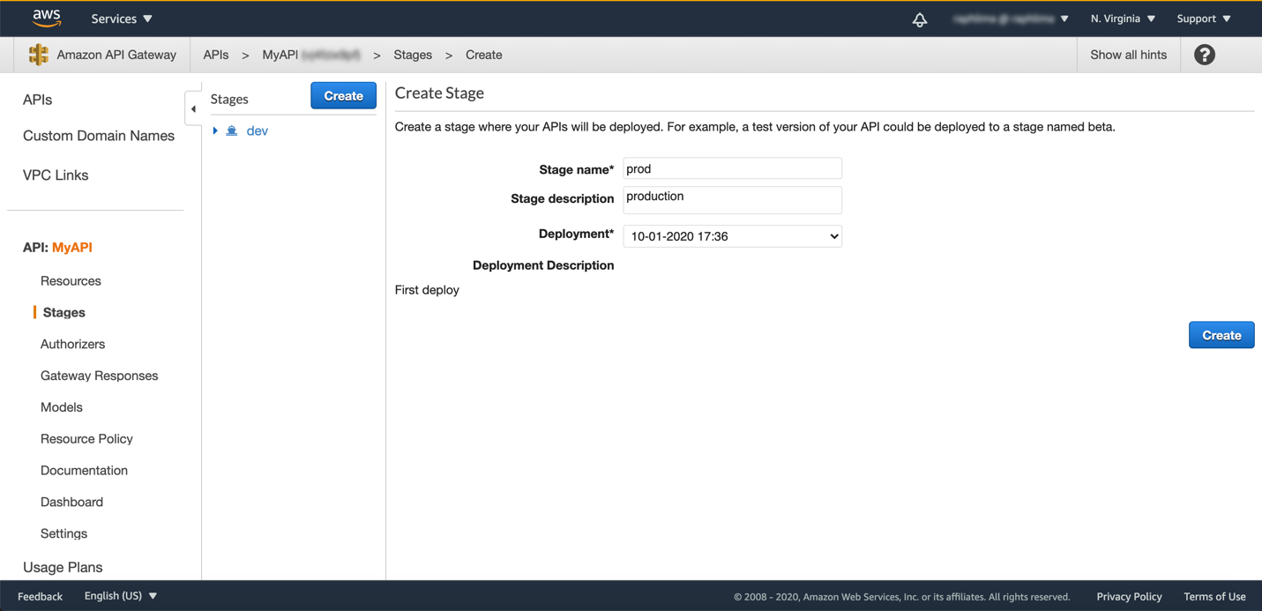The image size is (1262, 611).
Task: Collapse the left navigation panel arrow
Action: click(x=193, y=109)
